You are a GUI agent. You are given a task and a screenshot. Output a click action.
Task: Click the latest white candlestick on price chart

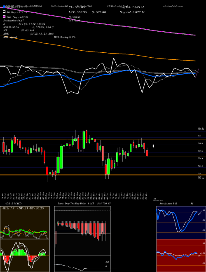coord(153,146)
